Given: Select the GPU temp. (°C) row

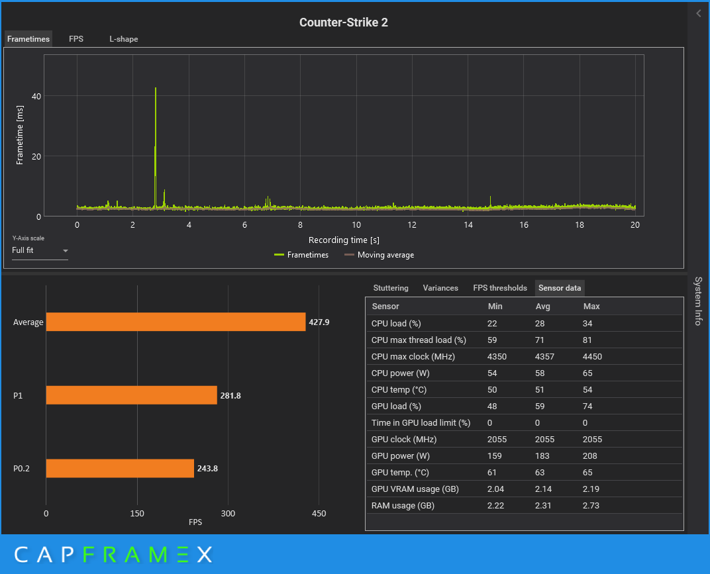Looking at the screenshot, I should (524, 472).
